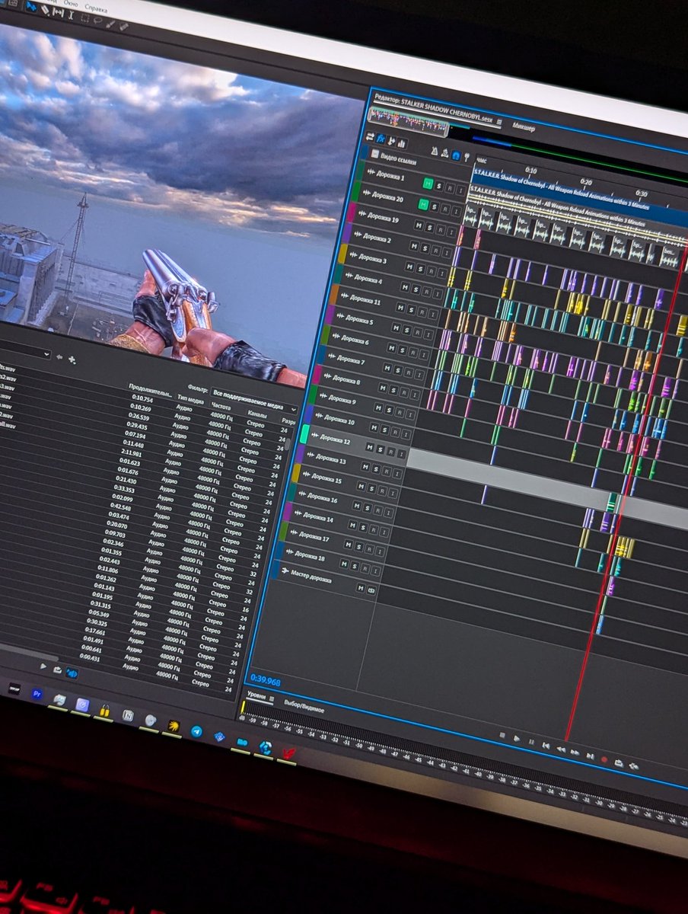Mute track Дорожка 9
The width and height of the screenshot is (688, 914).
point(378,408)
